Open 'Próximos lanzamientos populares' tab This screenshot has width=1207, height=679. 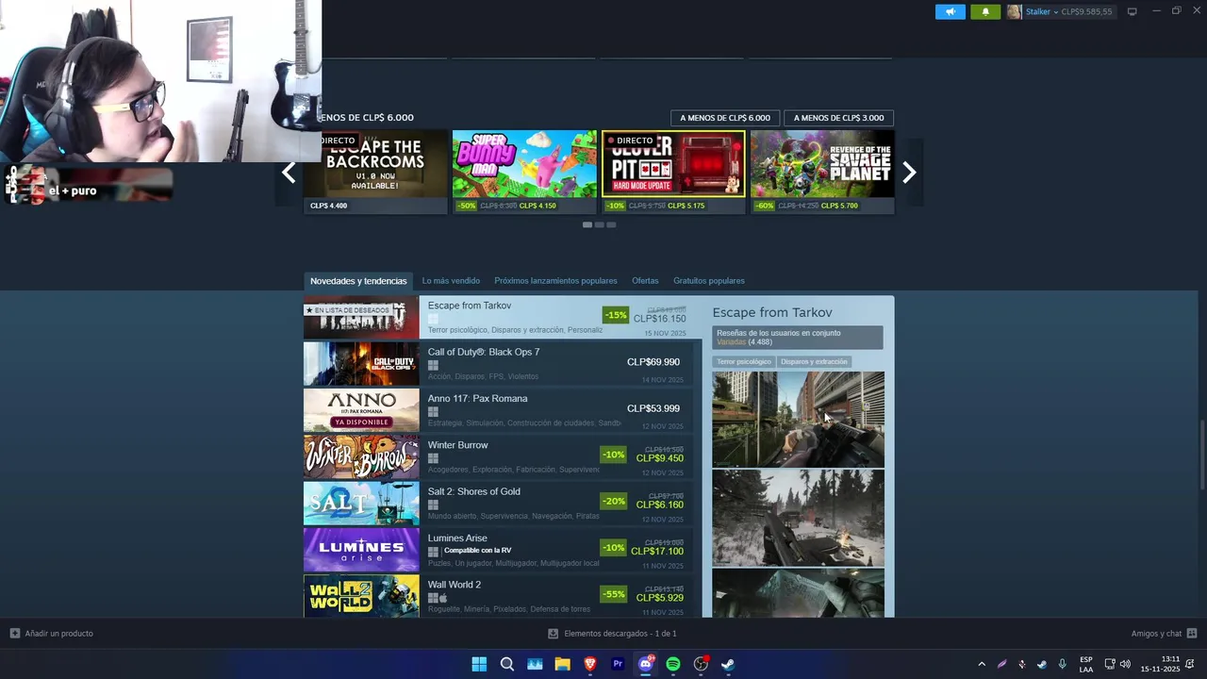[x=555, y=281]
